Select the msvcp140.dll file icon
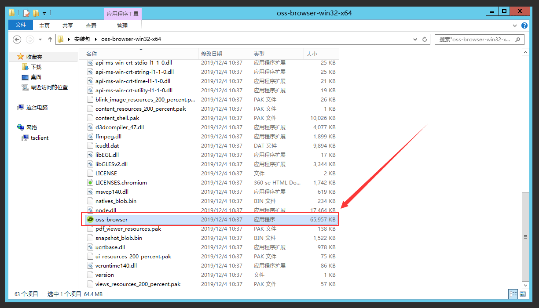The width and height of the screenshot is (539, 308). [x=90, y=192]
